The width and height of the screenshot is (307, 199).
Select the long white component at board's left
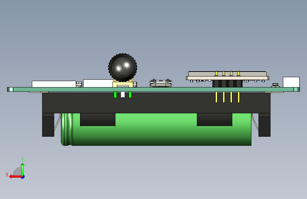tap(54, 84)
